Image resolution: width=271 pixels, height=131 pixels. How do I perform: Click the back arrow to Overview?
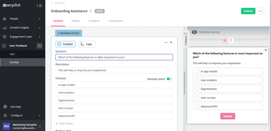[52, 3]
